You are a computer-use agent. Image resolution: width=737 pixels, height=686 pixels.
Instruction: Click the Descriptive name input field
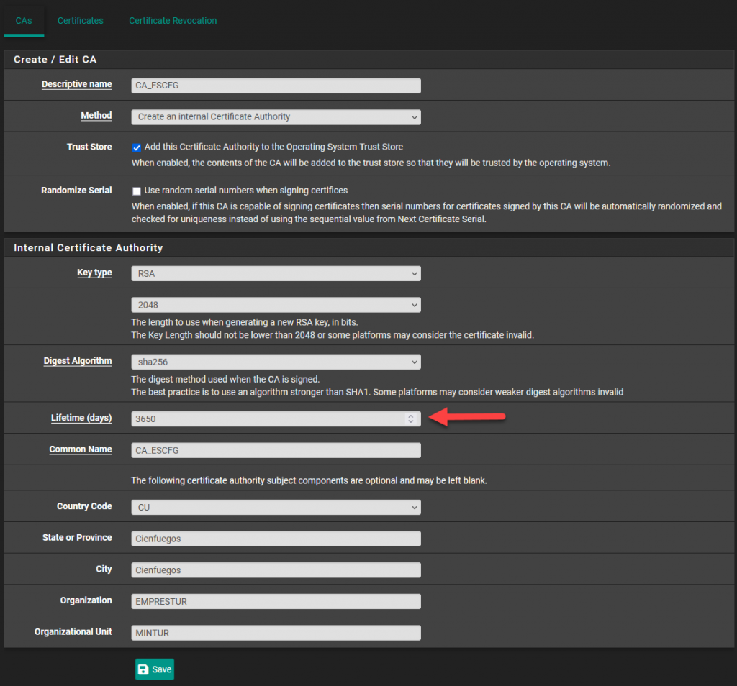coord(276,86)
